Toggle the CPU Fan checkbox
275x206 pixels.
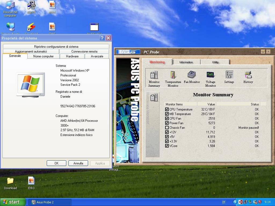[x=167, y=118]
